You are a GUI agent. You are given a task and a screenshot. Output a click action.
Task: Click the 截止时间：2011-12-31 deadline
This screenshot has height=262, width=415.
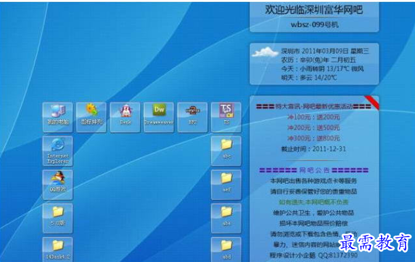point(314,149)
